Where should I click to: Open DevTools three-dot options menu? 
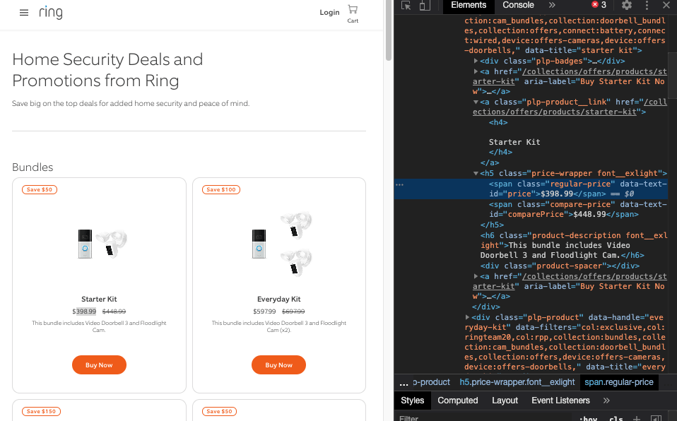[x=647, y=5]
